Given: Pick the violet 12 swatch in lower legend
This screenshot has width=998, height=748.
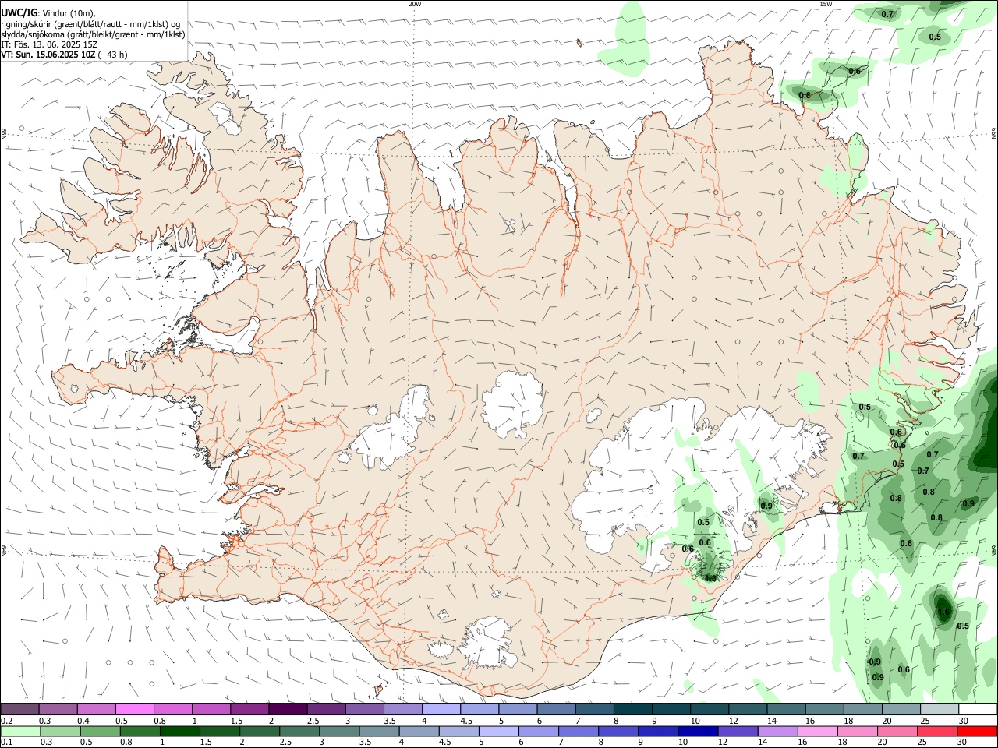Looking at the screenshot, I should 738,732.
